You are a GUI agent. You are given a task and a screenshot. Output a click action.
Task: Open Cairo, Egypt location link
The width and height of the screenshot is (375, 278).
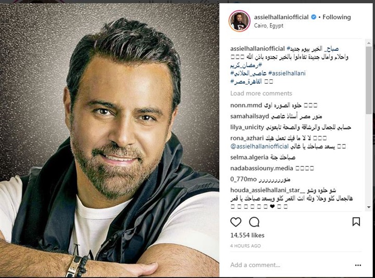click(269, 25)
